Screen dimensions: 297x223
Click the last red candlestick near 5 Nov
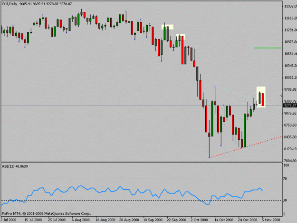[x=263, y=99]
